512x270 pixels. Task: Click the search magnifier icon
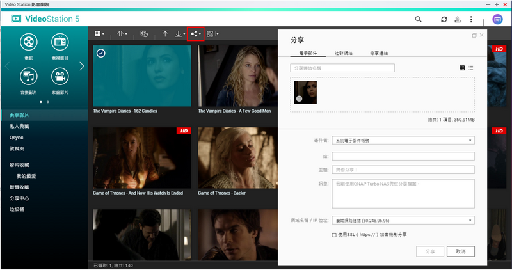[418, 19]
